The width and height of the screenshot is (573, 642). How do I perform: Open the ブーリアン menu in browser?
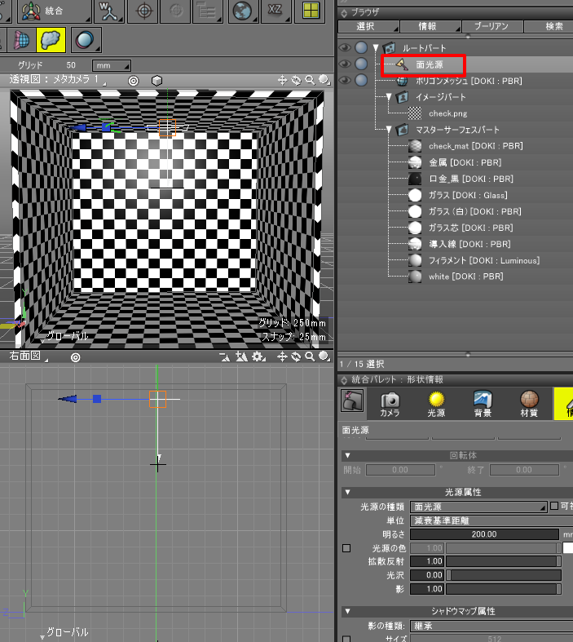pos(490,27)
